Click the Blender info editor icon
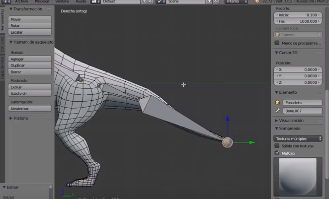Viewport: 329px width, 199px height. point(4,2)
